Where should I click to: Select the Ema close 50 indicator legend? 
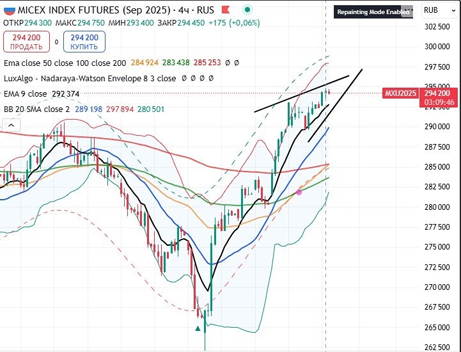pyautogui.click(x=64, y=63)
